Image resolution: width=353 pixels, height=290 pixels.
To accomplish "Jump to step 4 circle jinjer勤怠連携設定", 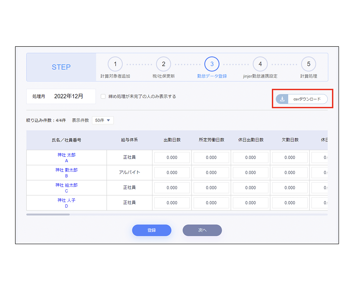I will click(260, 64).
